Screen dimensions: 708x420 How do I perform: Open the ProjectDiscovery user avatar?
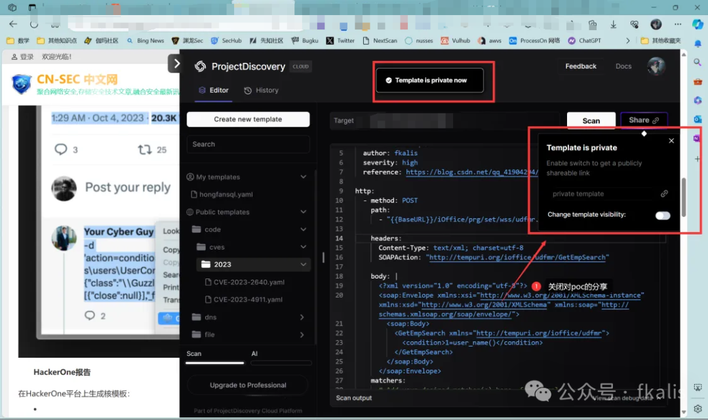coord(656,66)
